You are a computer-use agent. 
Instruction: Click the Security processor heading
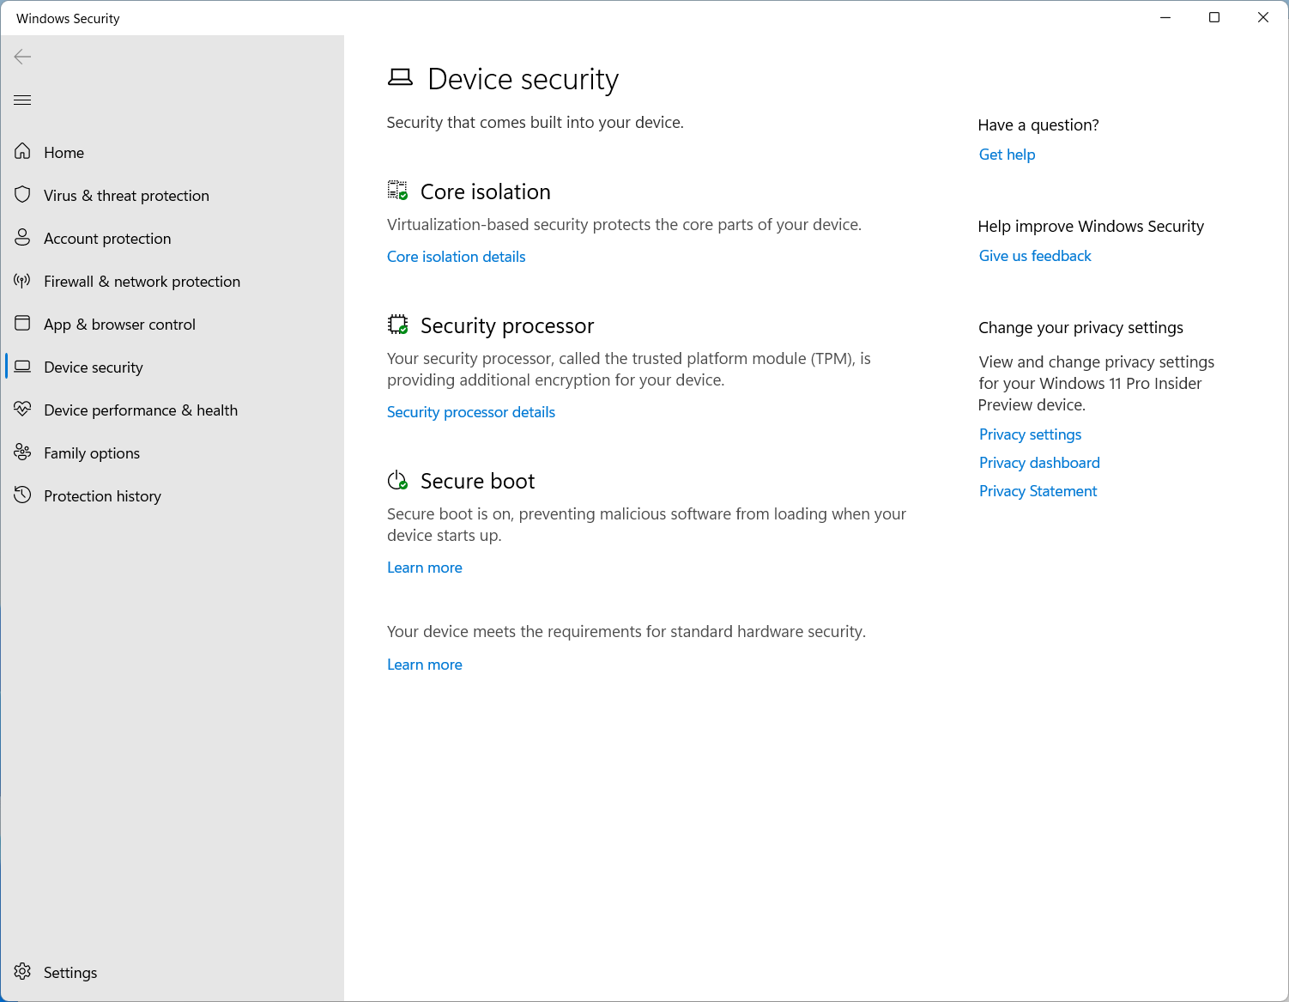507,325
